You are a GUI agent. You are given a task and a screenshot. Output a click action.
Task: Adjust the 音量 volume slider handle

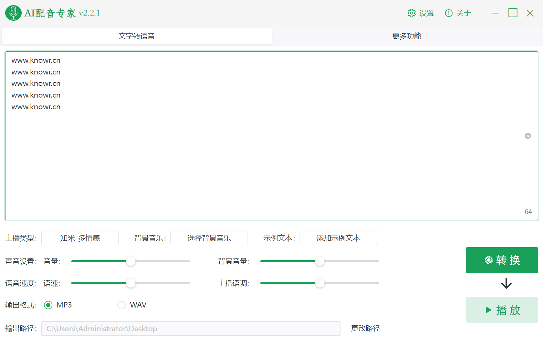(x=131, y=261)
